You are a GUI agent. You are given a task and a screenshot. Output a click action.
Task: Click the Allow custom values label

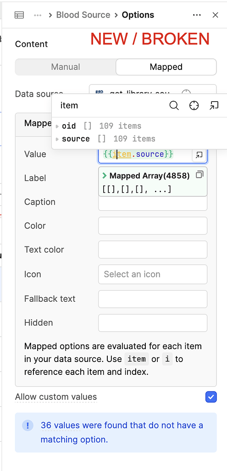point(56,397)
